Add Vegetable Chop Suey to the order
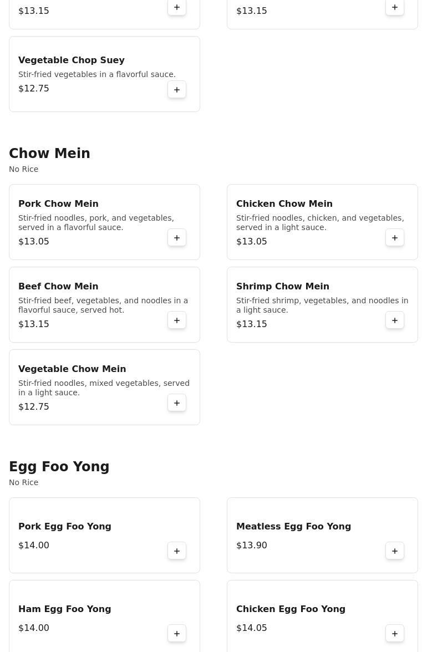This screenshot has width=427, height=652. tap(177, 90)
